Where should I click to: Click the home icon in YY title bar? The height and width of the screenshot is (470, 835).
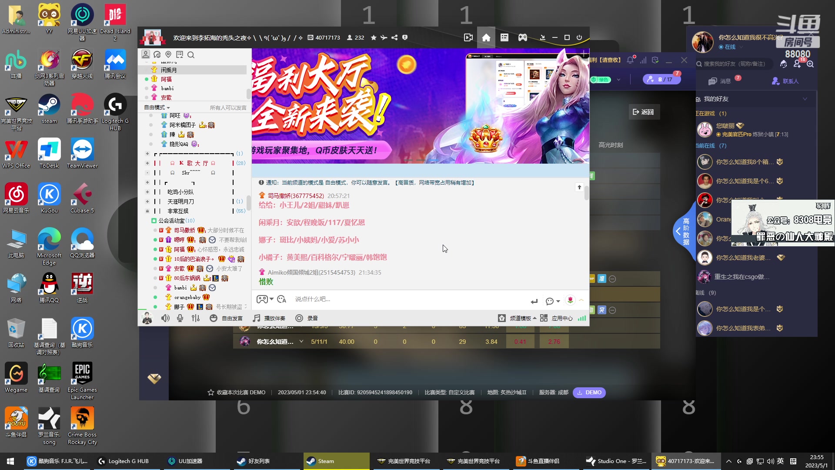(486, 37)
